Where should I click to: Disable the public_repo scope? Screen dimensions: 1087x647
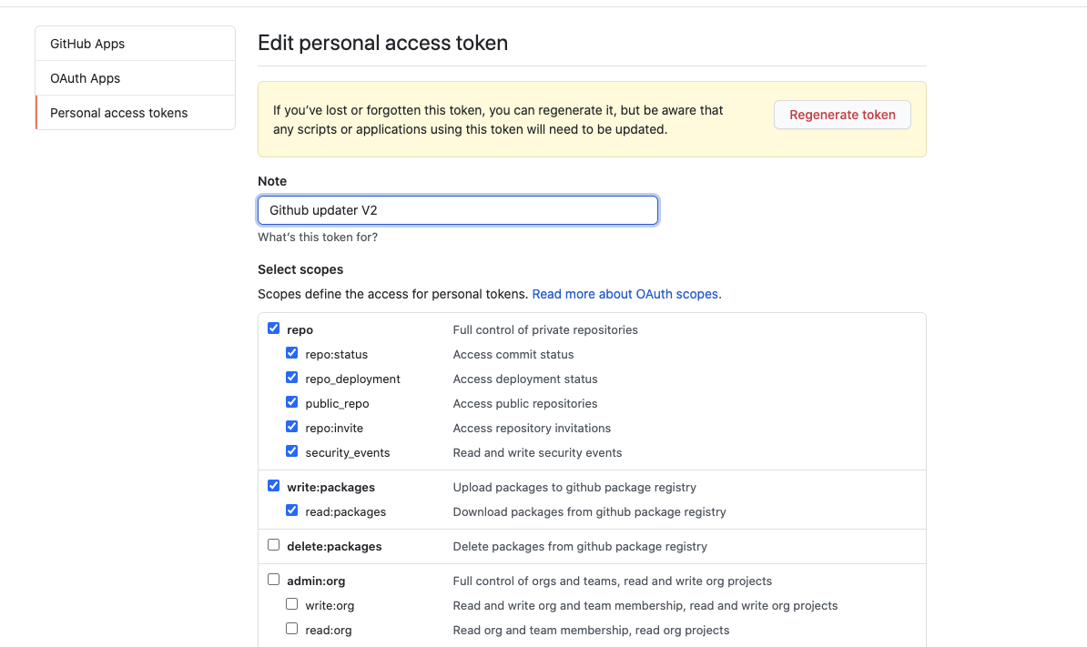coord(291,401)
